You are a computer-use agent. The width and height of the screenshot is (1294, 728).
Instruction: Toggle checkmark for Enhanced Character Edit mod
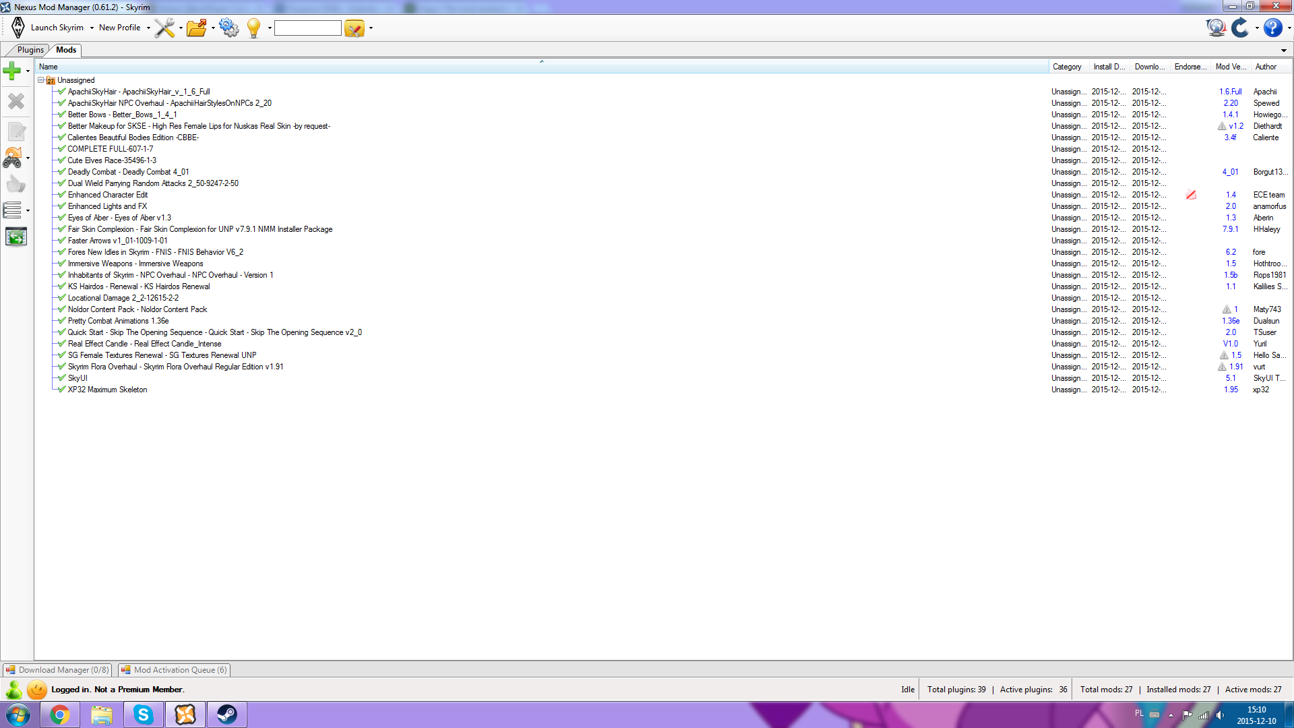pyautogui.click(x=62, y=195)
